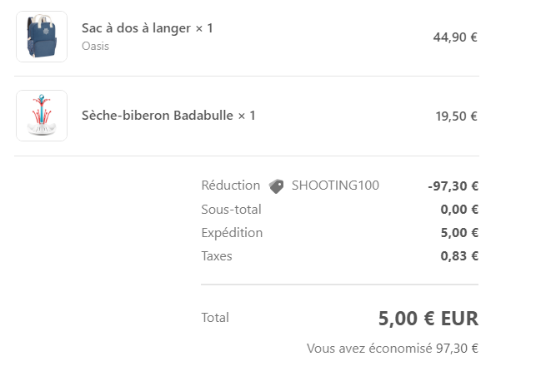Click the discount tag icon
Viewport: 536px width, 386px height.
pos(276,186)
